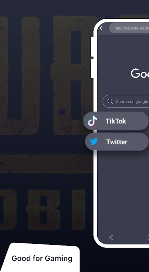
Task: Click empty space between Google logo and address bar
Action: click(x=123, y=52)
